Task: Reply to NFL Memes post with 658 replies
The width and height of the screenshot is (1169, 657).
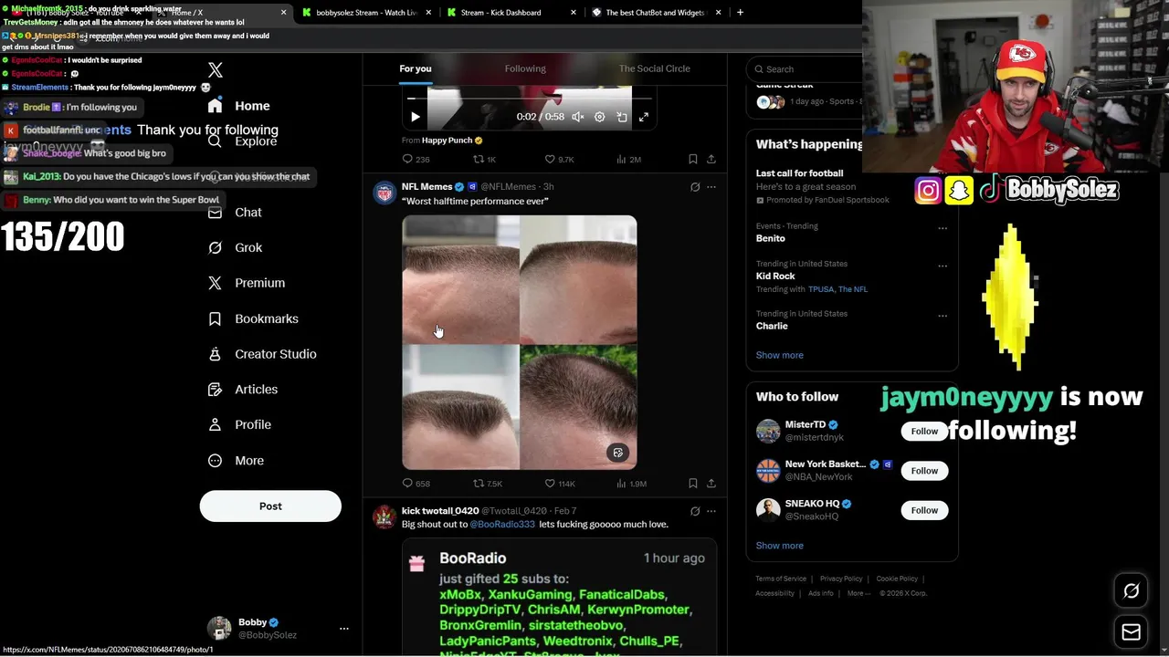Action: [416, 484]
